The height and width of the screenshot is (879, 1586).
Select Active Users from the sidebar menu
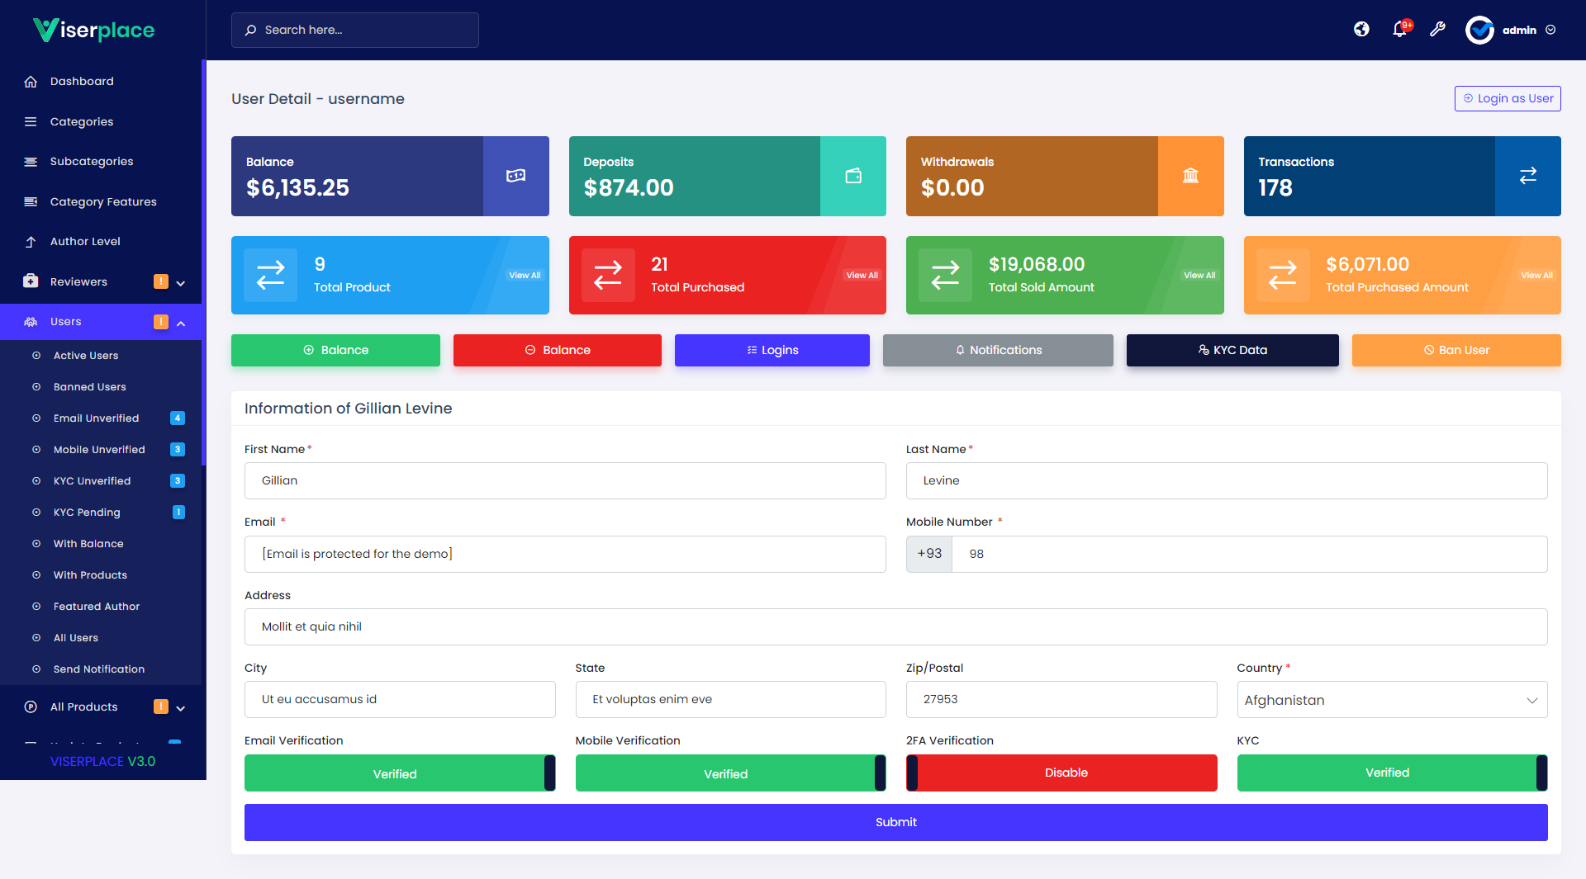click(x=84, y=355)
